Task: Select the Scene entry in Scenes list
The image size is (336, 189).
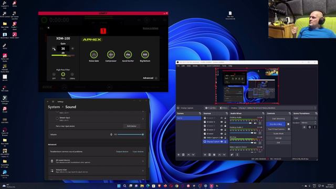Action: tap(188, 118)
